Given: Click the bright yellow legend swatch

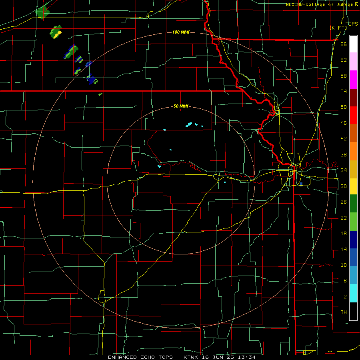Looking at the screenshot, I should click(x=353, y=186).
